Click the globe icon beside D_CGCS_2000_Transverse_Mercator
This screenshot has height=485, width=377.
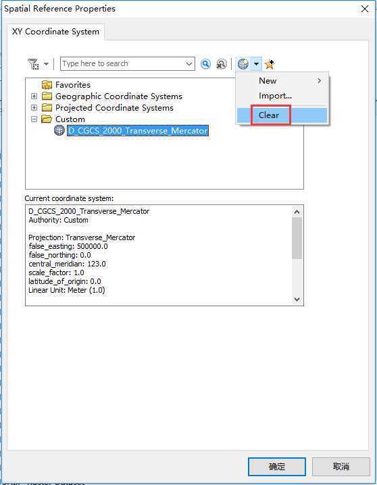tap(59, 130)
